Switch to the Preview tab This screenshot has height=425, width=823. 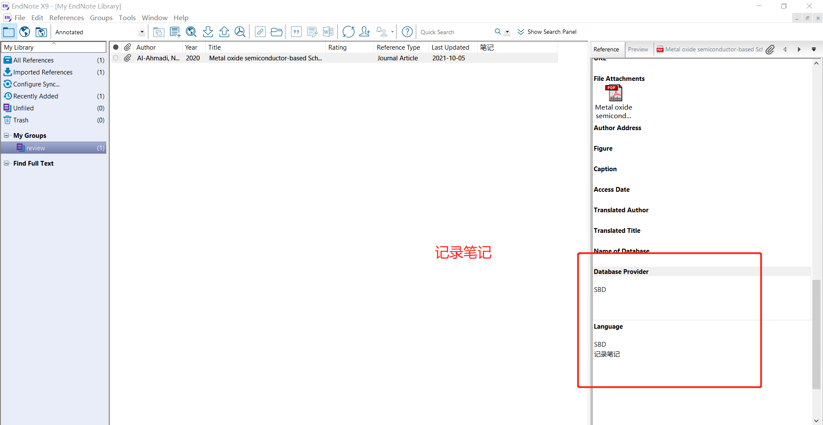point(638,49)
